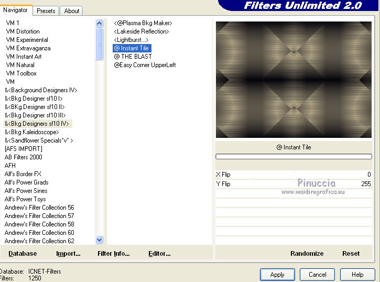Select &<Bkg Kaleidoscope> category
380x282 pixels.
(x=32, y=132)
